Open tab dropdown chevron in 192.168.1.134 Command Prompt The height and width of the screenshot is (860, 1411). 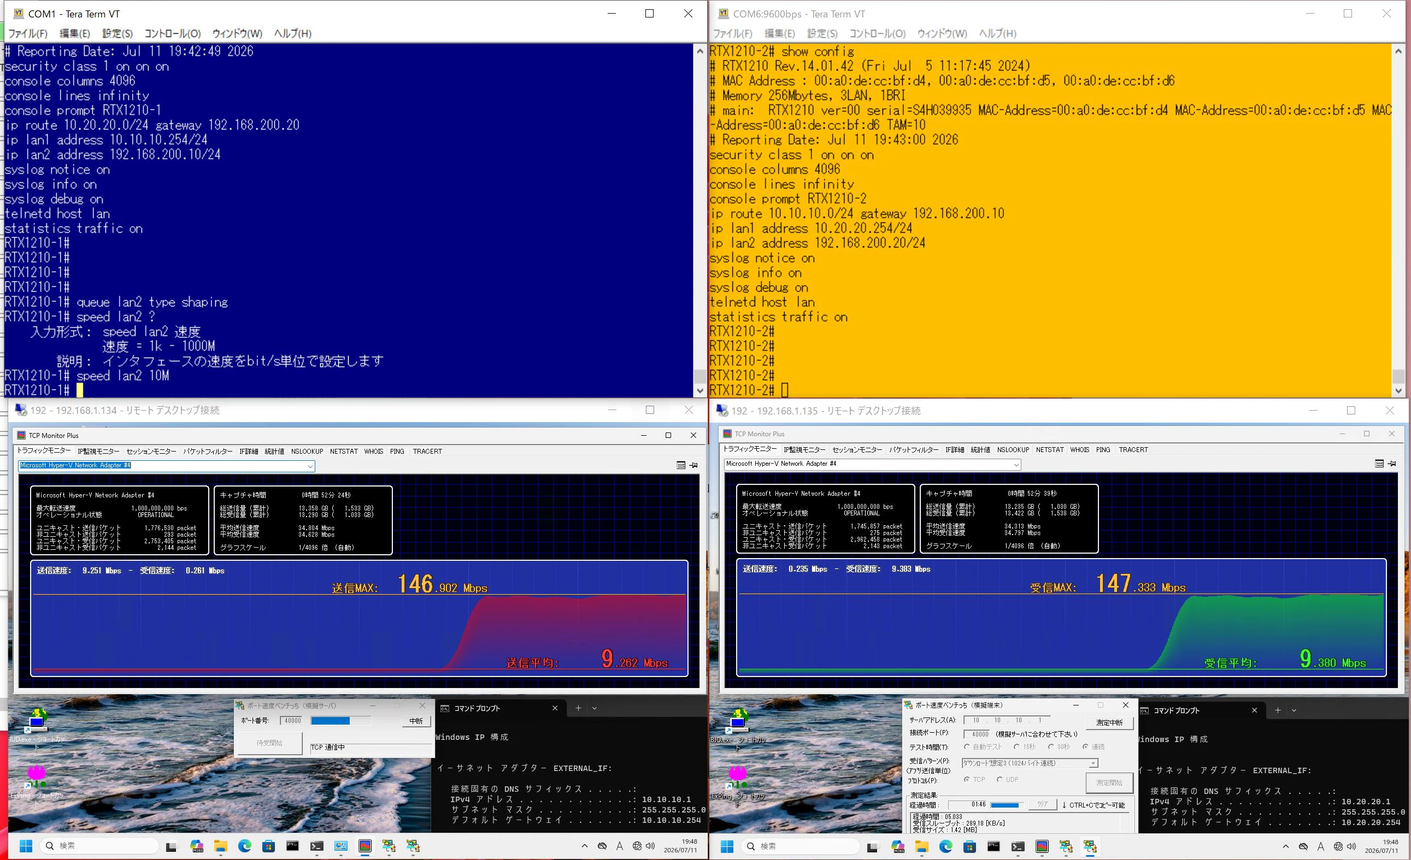coord(595,708)
